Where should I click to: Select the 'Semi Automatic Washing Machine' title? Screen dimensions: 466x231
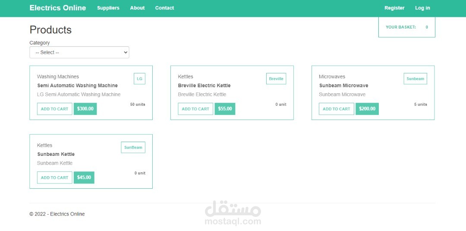pos(78,85)
